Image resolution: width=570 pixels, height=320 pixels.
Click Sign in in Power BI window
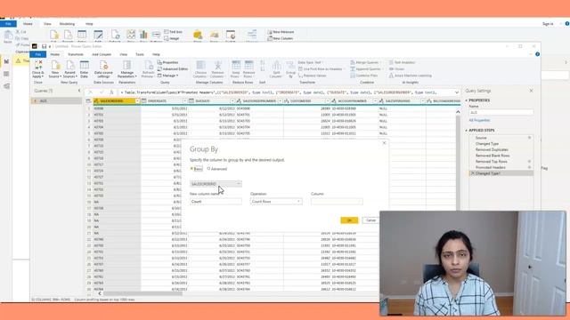548,24
